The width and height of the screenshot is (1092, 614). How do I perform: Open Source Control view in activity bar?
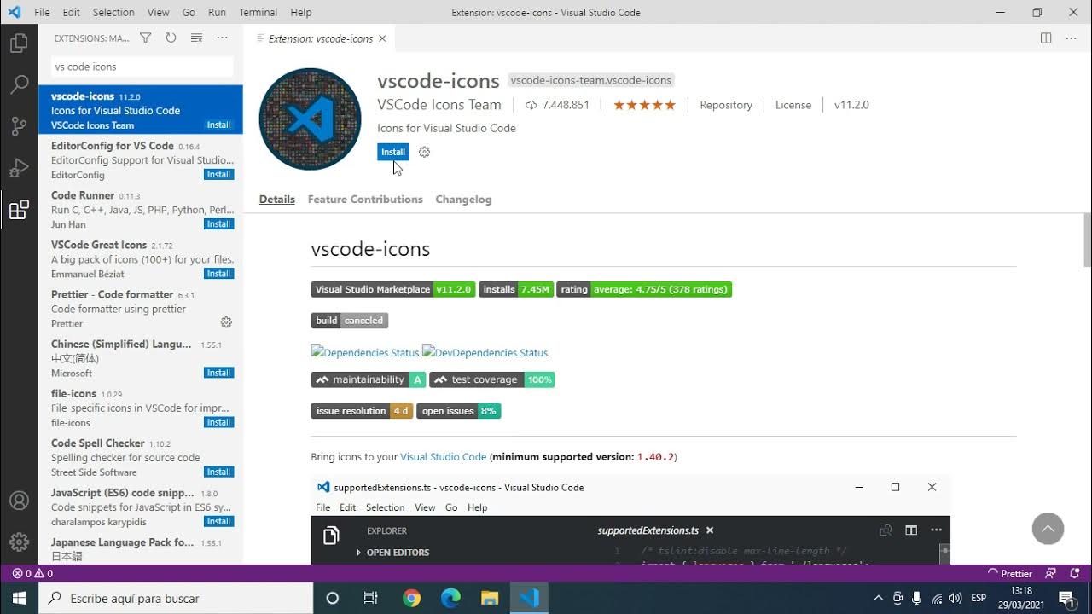tap(19, 126)
